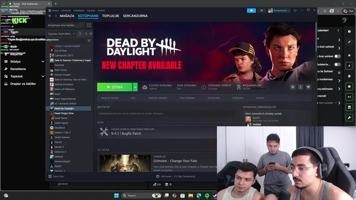Add Dead by Daylight to favorites heart
Viewport: 356px width, 200px height.
point(308,87)
